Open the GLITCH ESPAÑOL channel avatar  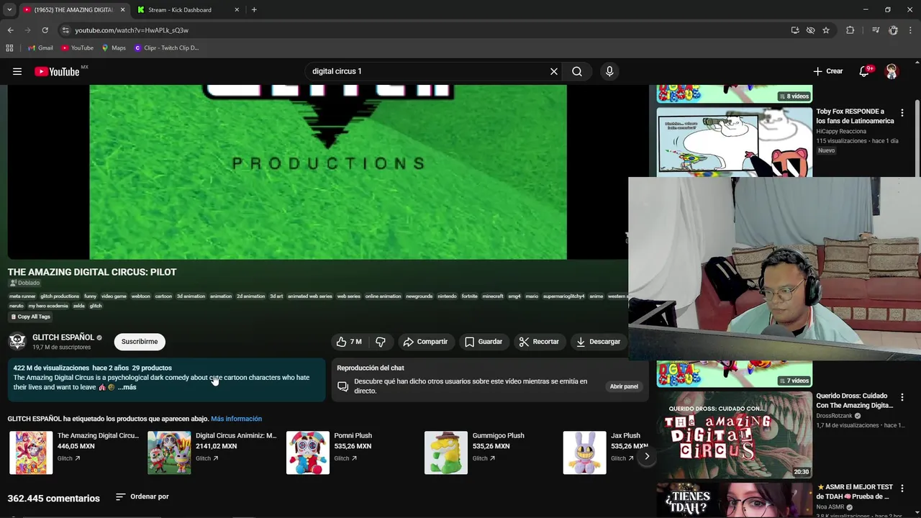tap(17, 342)
